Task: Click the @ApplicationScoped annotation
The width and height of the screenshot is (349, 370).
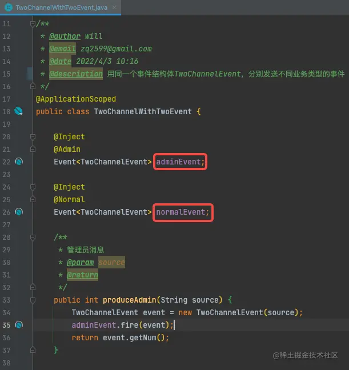Action: (x=76, y=99)
